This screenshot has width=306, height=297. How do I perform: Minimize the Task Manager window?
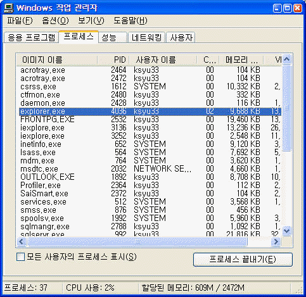tap(277, 8)
